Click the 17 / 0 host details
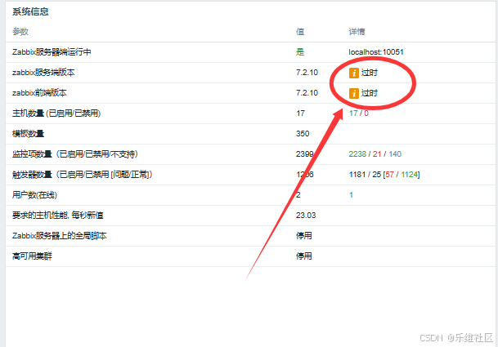This screenshot has width=498, height=347. point(358,113)
